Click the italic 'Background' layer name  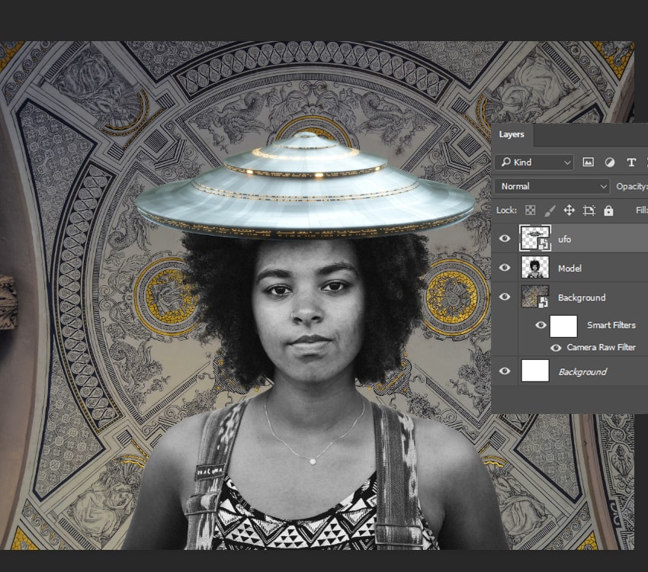582,372
